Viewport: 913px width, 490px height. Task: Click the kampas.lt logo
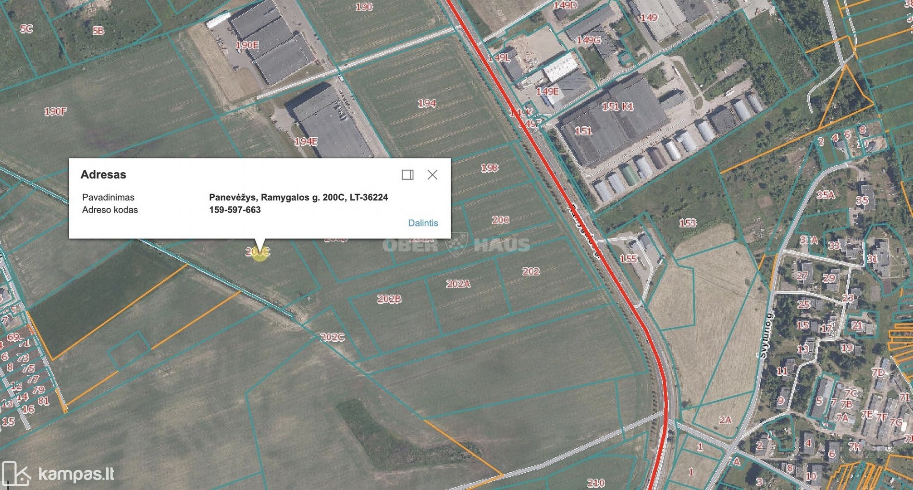[x=58, y=474]
